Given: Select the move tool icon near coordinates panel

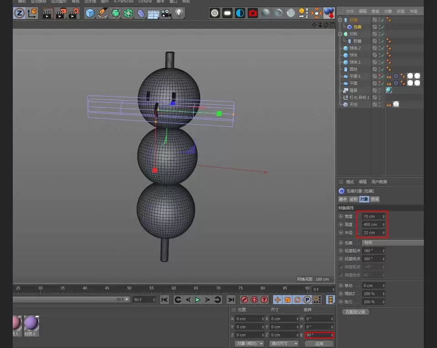Looking at the screenshot, I should (278, 299).
